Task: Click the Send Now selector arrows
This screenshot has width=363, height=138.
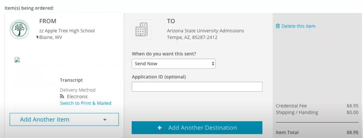Action: (213, 64)
